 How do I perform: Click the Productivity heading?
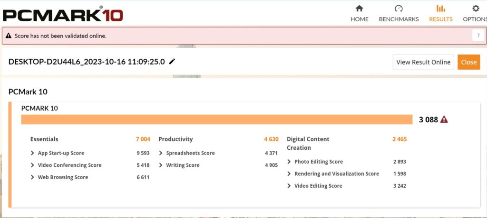point(175,139)
